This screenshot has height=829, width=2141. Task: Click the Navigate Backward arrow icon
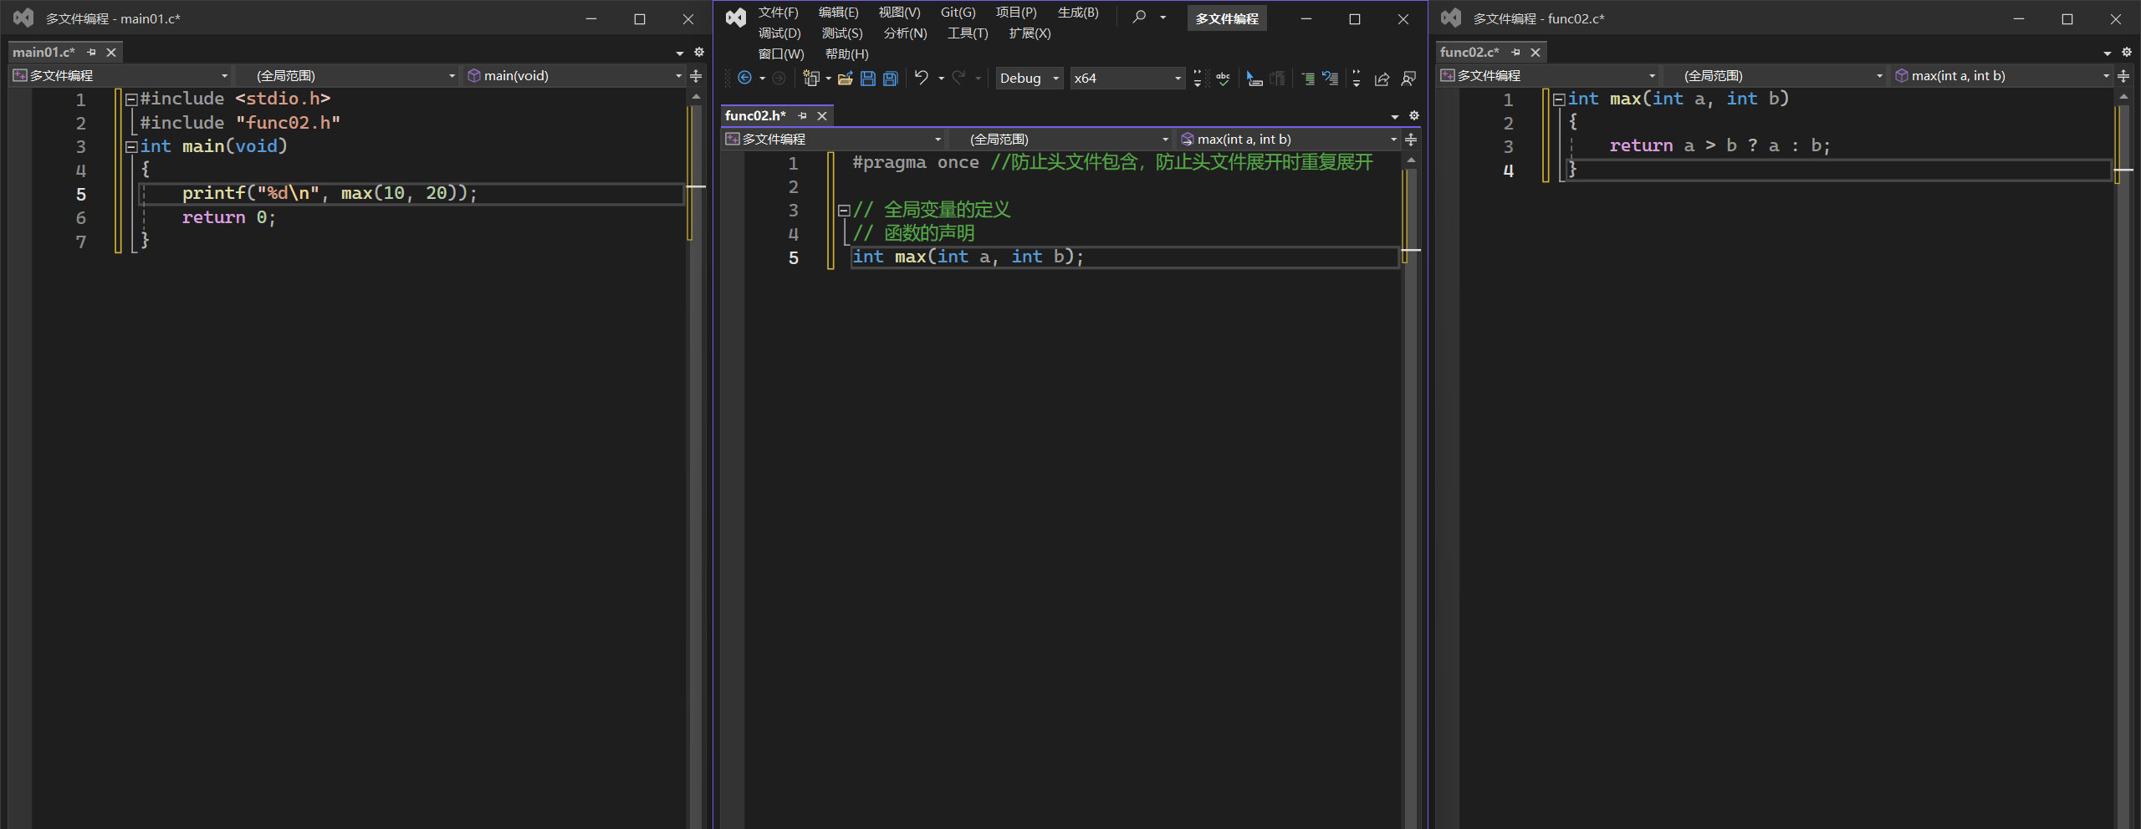745,78
